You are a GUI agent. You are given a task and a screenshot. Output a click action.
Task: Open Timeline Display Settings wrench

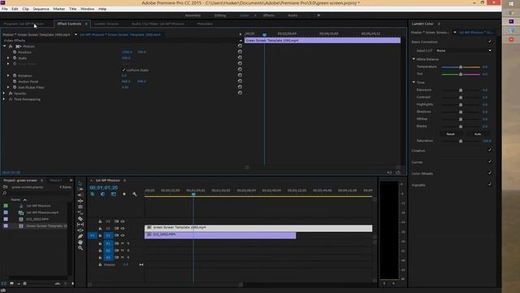point(134,194)
